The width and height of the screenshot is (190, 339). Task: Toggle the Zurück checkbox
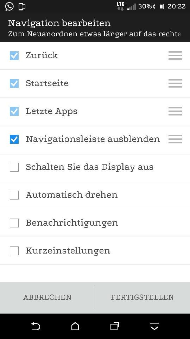click(x=14, y=55)
